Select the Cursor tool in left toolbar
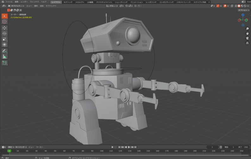The width and height of the screenshot is (251, 159). click(x=4, y=22)
